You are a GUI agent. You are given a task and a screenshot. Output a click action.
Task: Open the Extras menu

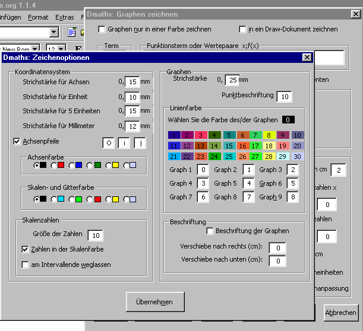[64, 17]
